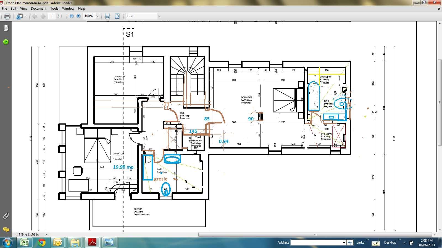Open the Document menu
Viewport: 442px width, 248px height.
coord(39,9)
